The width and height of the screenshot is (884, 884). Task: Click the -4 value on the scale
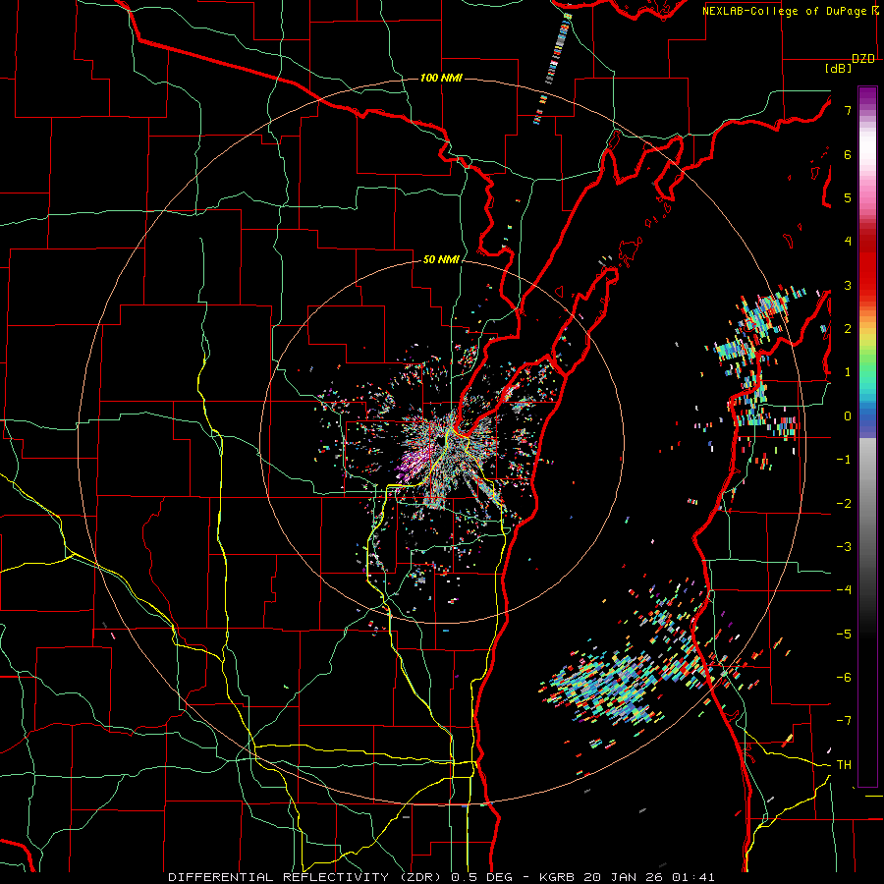tap(844, 590)
